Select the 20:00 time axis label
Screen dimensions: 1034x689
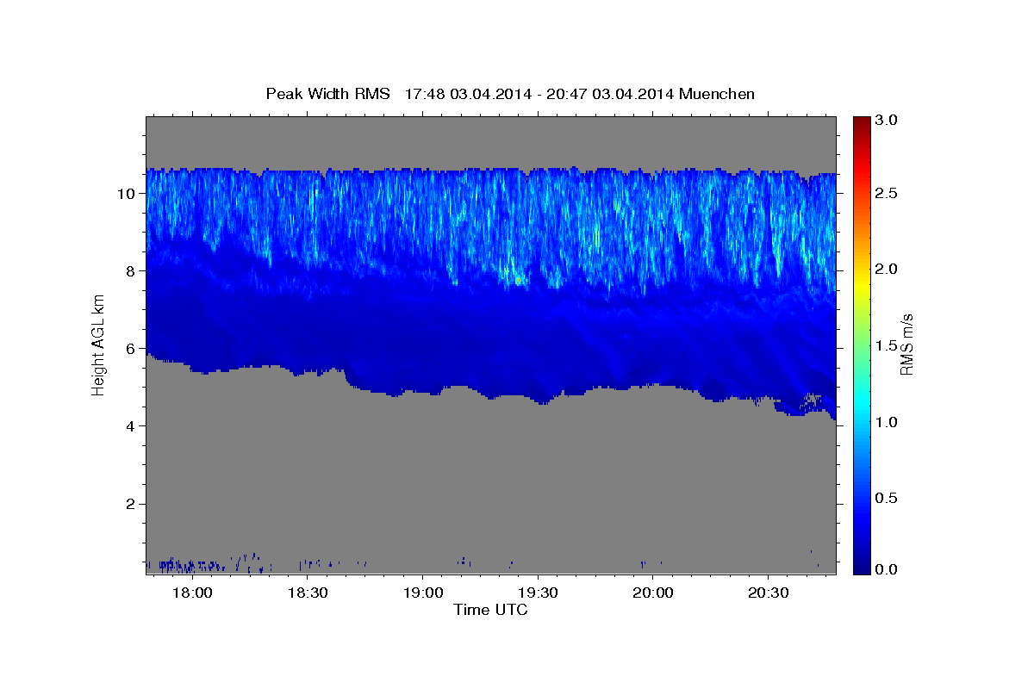(x=652, y=593)
